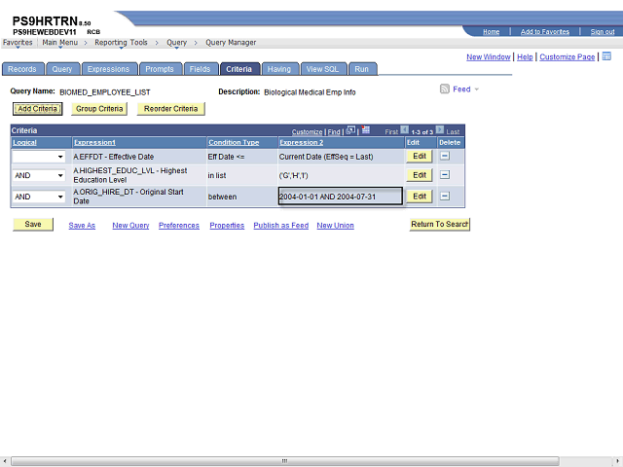Click Customize link in Criteria grid header
The height and width of the screenshot is (467, 623).
click(308, 132)
